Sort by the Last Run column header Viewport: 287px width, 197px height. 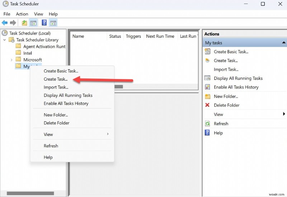pyautogui.click(x=188, y=36)
